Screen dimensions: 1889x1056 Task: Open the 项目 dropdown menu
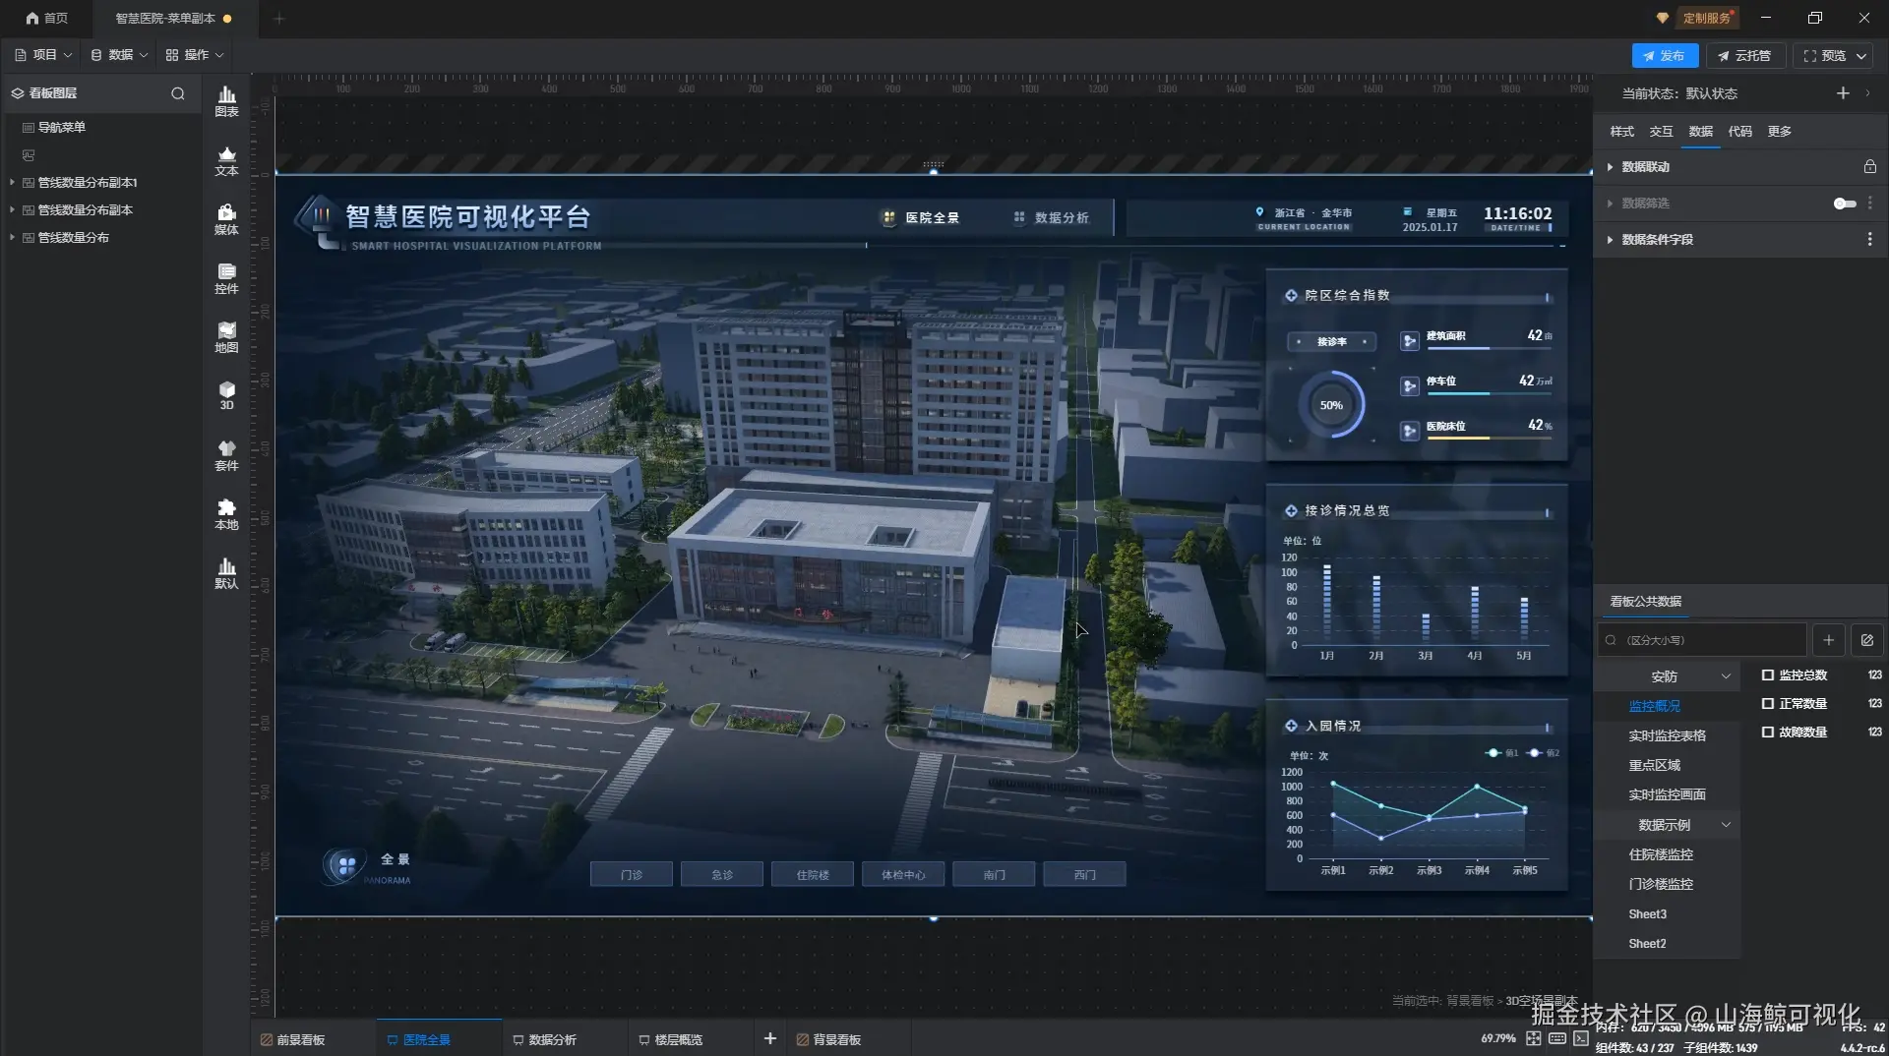[43, 55]
